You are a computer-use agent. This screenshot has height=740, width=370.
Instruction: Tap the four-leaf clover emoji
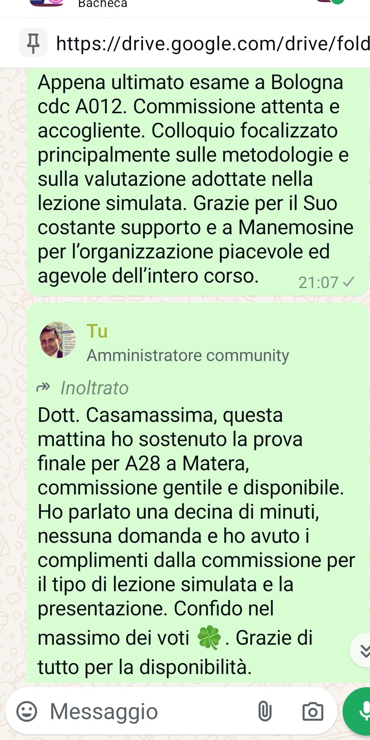pyautogui.click(x=209, y=638)
